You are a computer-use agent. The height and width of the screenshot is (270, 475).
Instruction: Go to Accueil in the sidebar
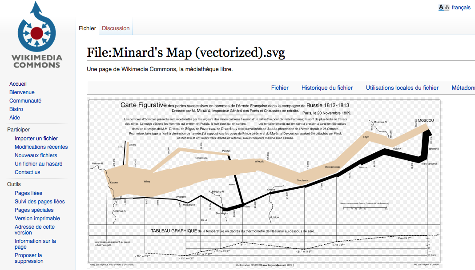pyautogui.click(x=17, y=83)
